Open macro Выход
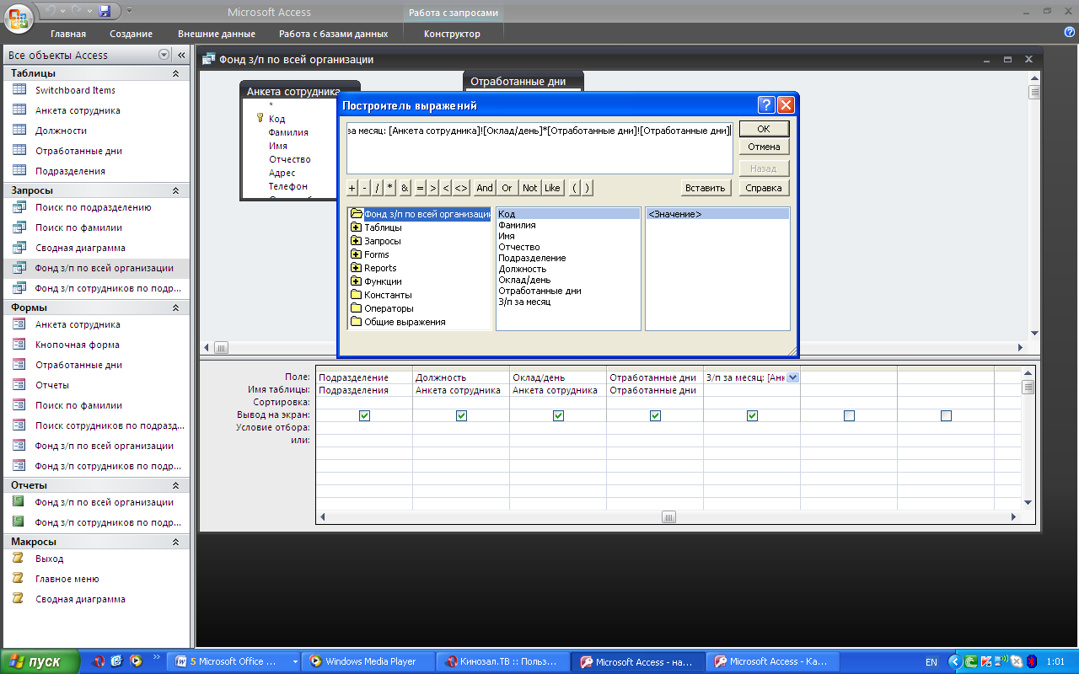This screenshot has width=1079, height=674. [x=49, y=559]
